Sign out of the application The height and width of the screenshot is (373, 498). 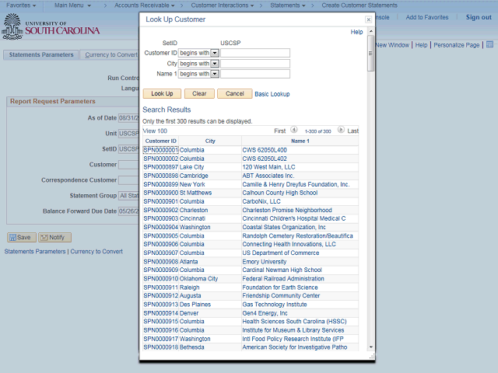[479, 17]
